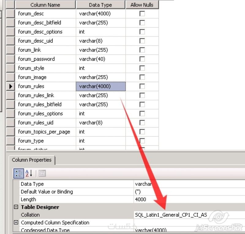Viewport: 245px width, 234px height.
Task: Edit the Collation value SQL_Latin1_General_CP1_CI_AS
Action: click(189, 215)
